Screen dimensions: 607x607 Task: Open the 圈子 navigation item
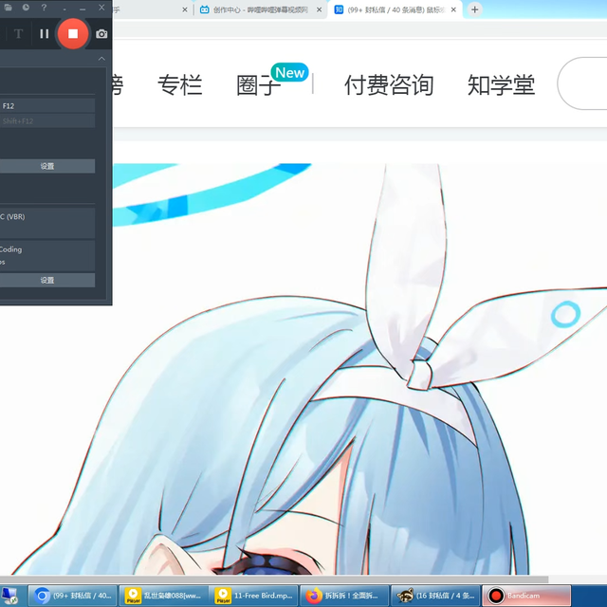258,84
